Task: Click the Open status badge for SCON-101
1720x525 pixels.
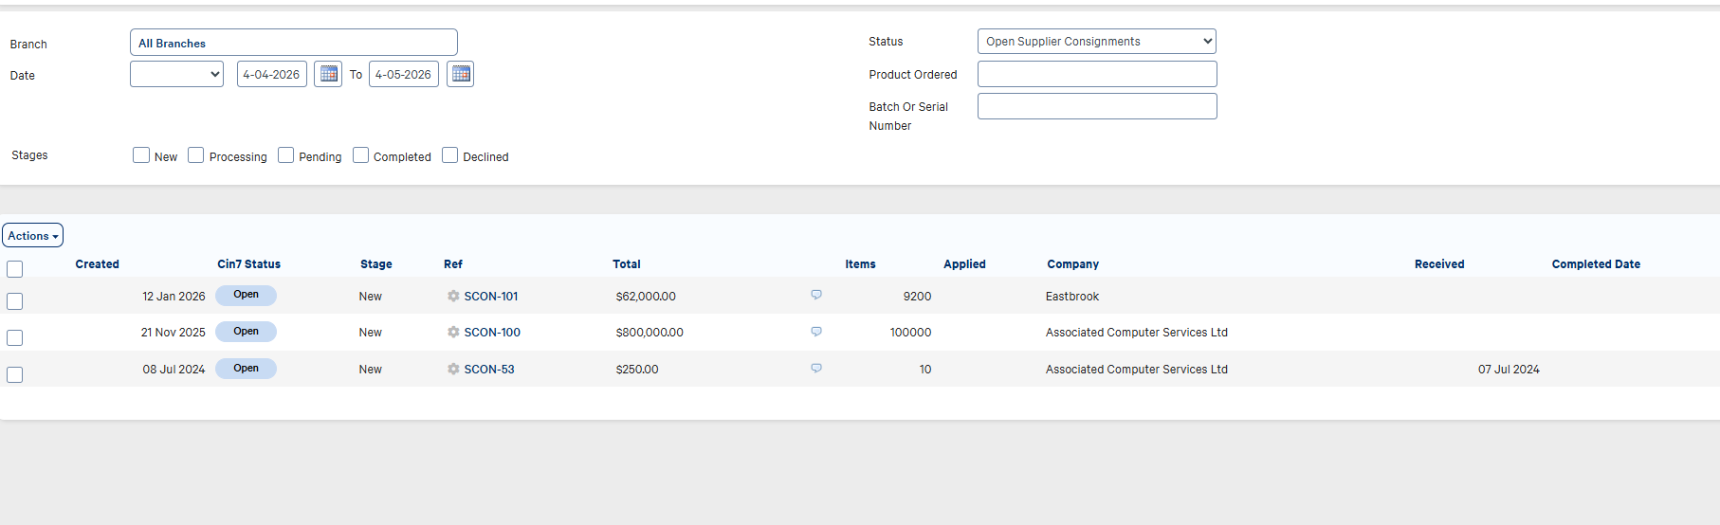Action: pyautogui.click(x=247, y=295)
